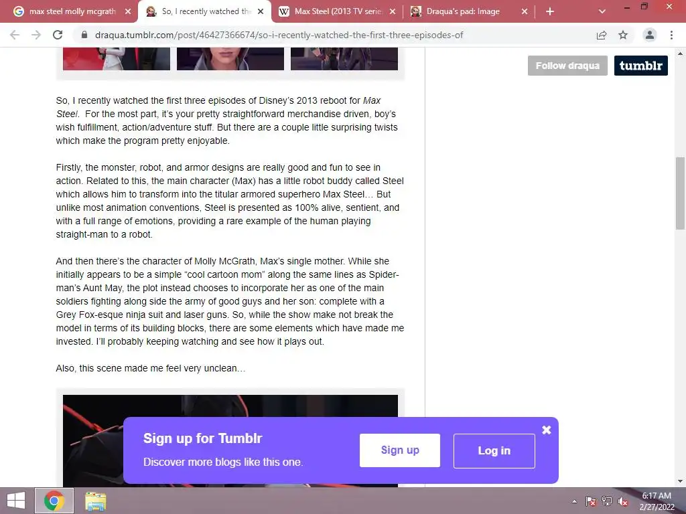Image resolution: width=686 pixels, height=514 pixels.
Task: Switch to the 'max steel molly mcgrath' Google tab
Action: click(66, 11)
